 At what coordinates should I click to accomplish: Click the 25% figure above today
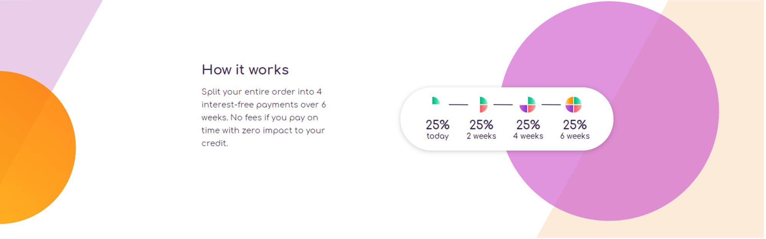click(437, 125)
